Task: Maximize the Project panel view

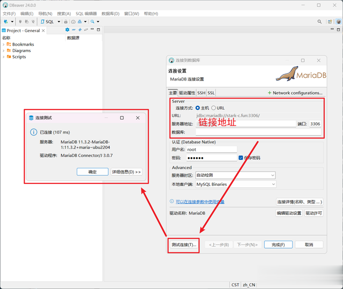Action: point(99,29)
